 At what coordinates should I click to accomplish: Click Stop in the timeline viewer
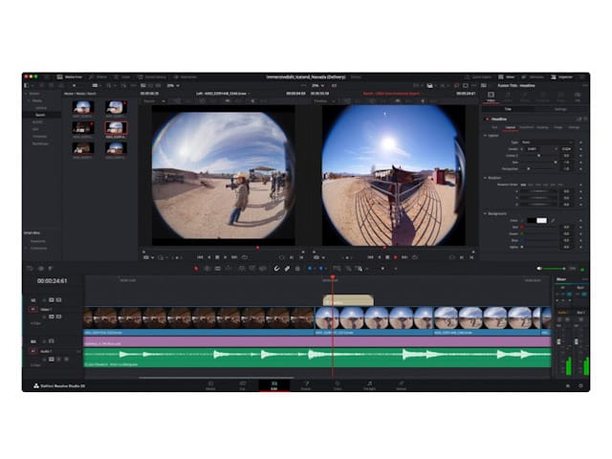click(387, 257)
